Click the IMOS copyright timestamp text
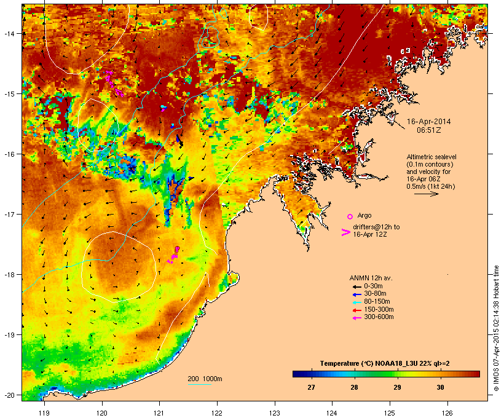Screen dimensions: 504x418 pos(496,329)
